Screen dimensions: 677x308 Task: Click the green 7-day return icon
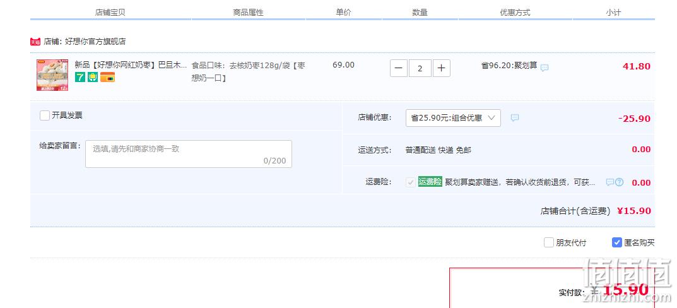80,78
